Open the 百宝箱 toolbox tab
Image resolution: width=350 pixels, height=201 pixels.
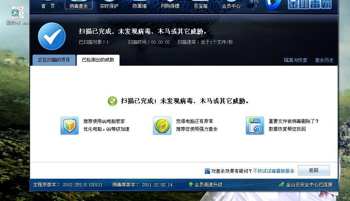click(x=200, y=6)
